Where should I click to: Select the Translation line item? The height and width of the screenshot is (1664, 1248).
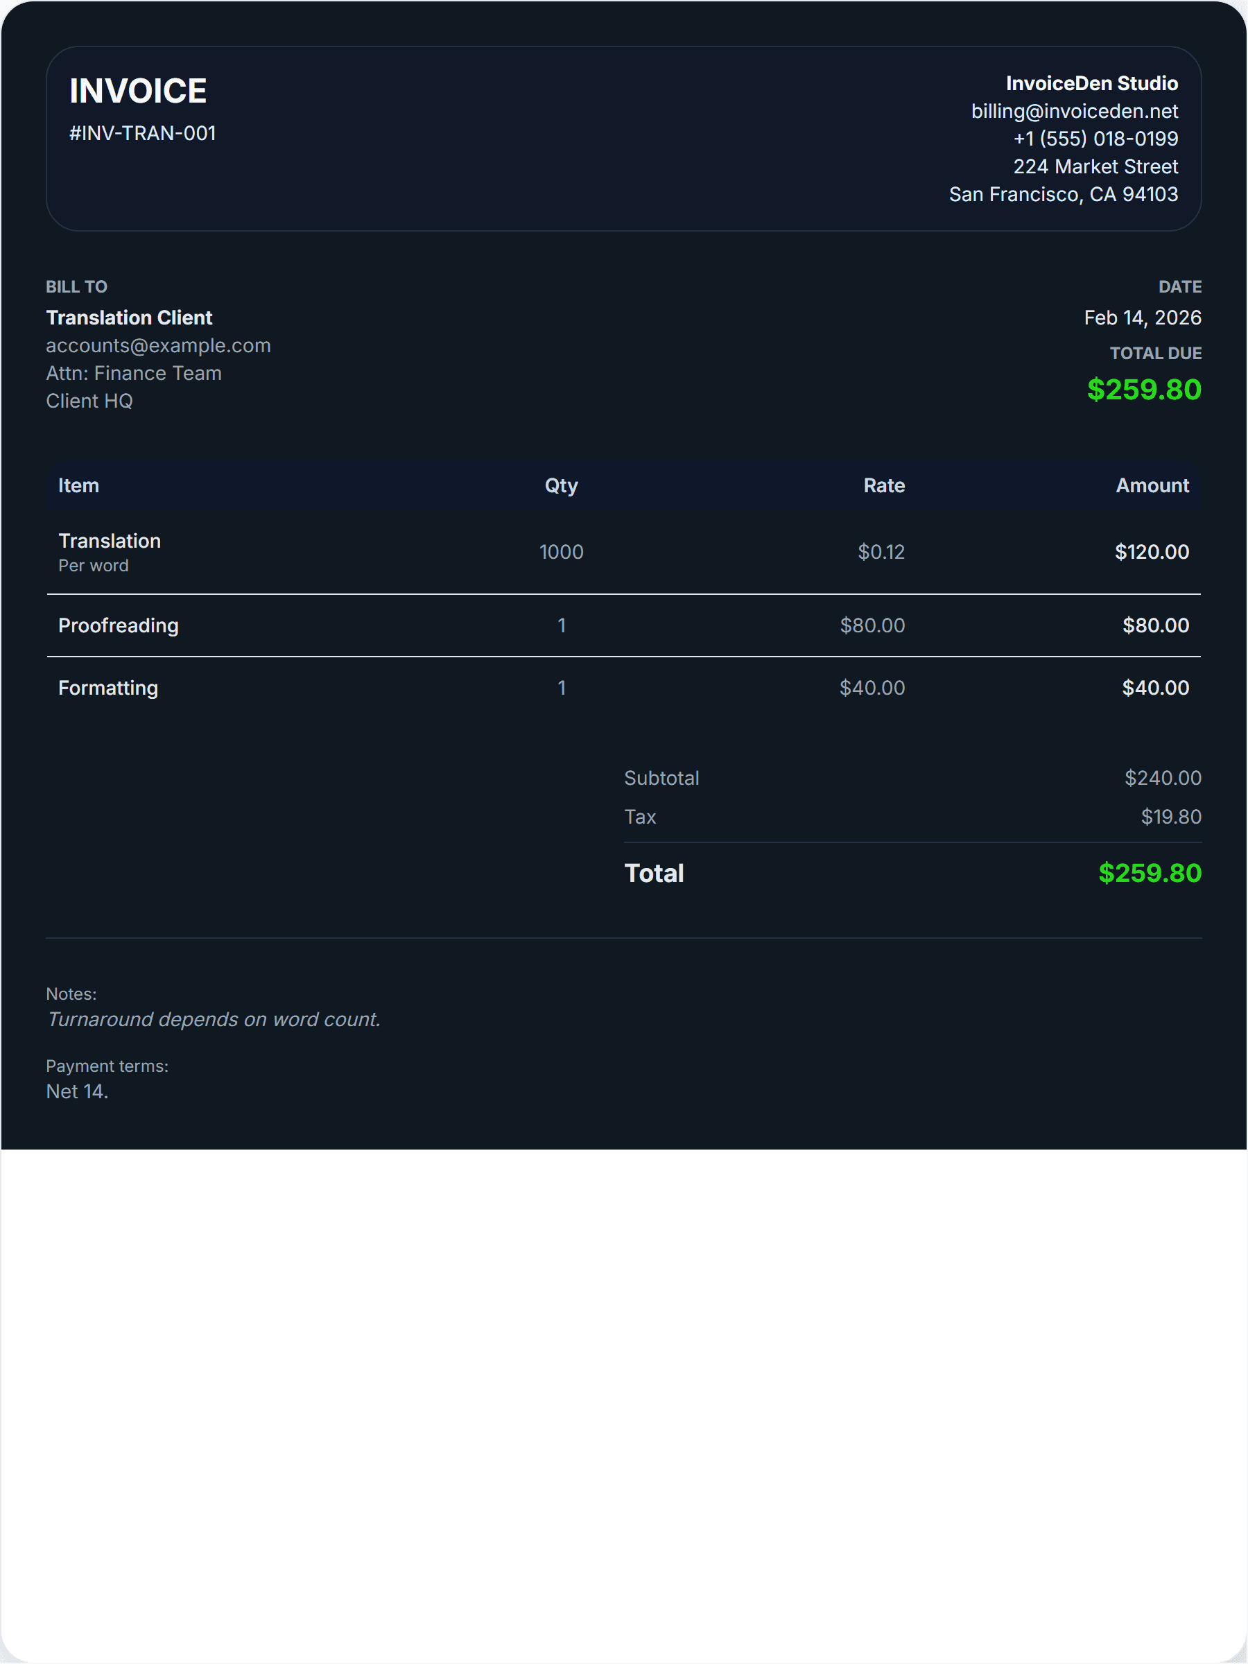pos(109,541)
